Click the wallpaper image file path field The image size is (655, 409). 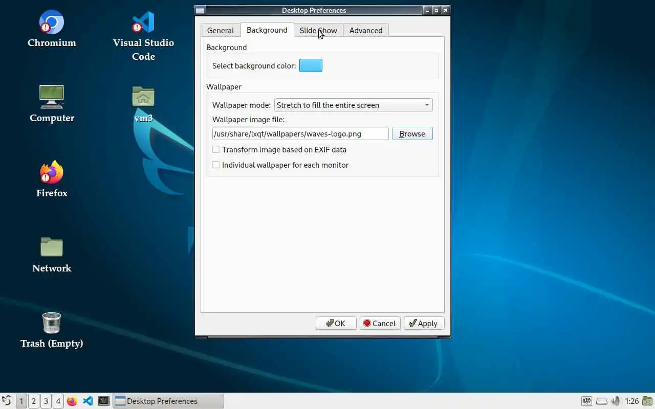point(300,133)
